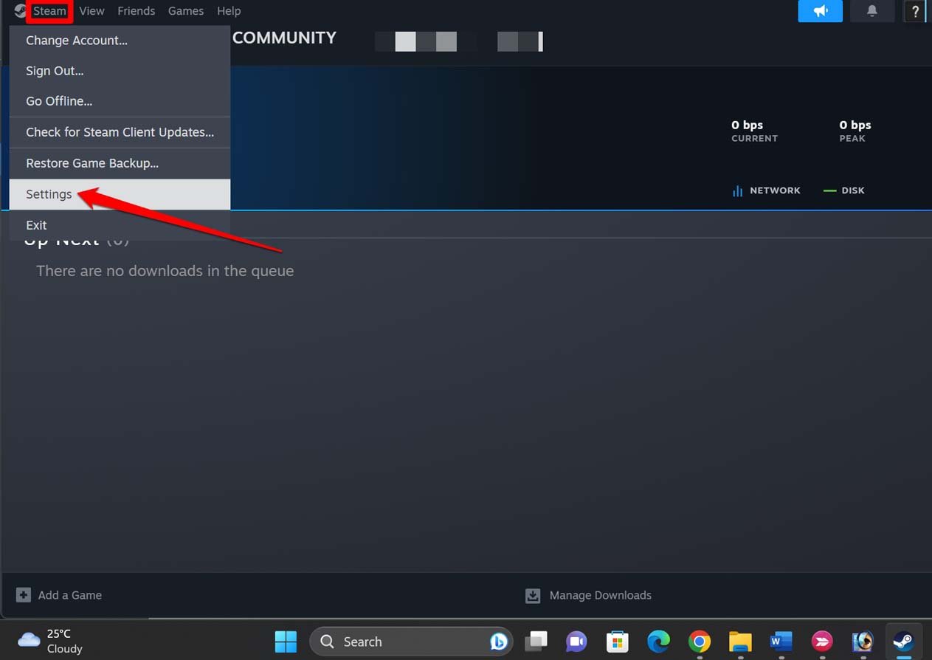Select Restore Game Backup option
This screenshot has width=932, height=660.
pyautogui.click(x=92, y=163)
